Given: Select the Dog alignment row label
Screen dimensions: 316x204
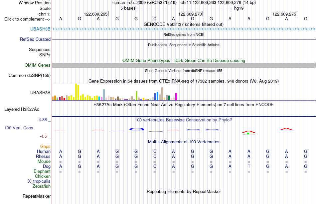Looking at the screenshot, I should tap(47, 166).
